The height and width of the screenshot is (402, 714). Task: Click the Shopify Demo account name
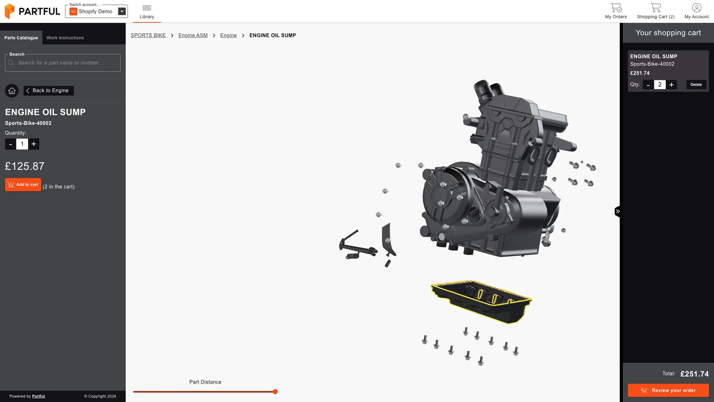pos(96,12)
